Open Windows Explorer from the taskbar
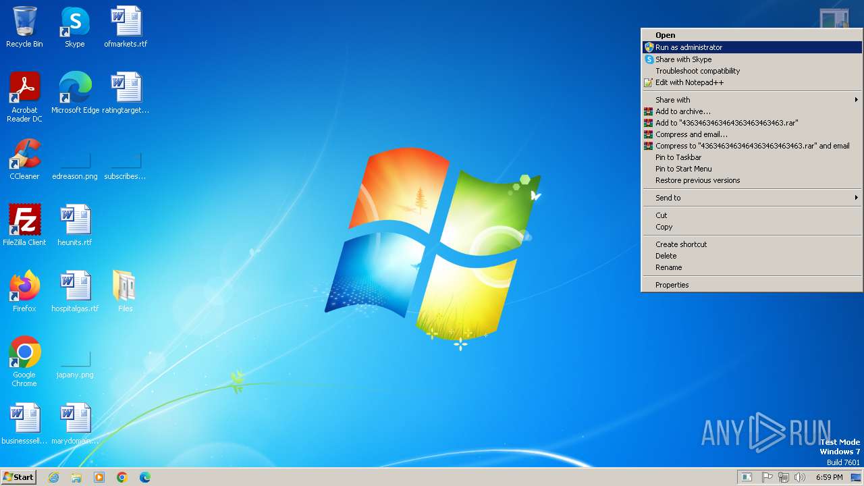The width and height of the screenshot is (864, 486). click(76, 477)
